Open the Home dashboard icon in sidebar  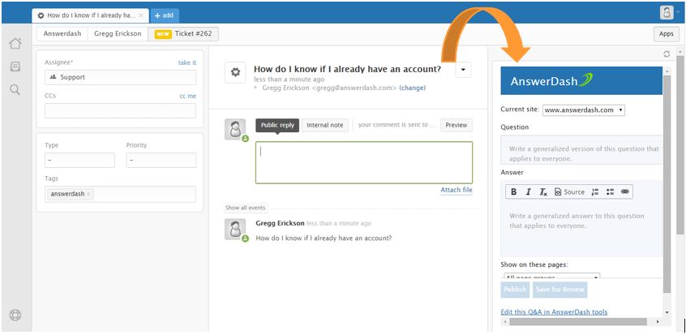[x=15, y=43]
